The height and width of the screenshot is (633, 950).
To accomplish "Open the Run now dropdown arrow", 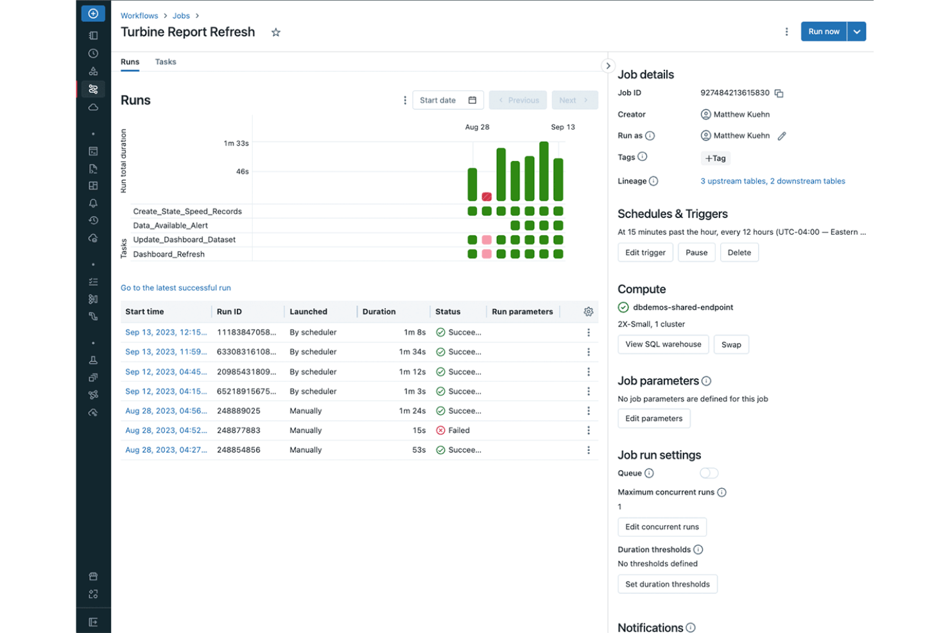I will click(856, 31).
